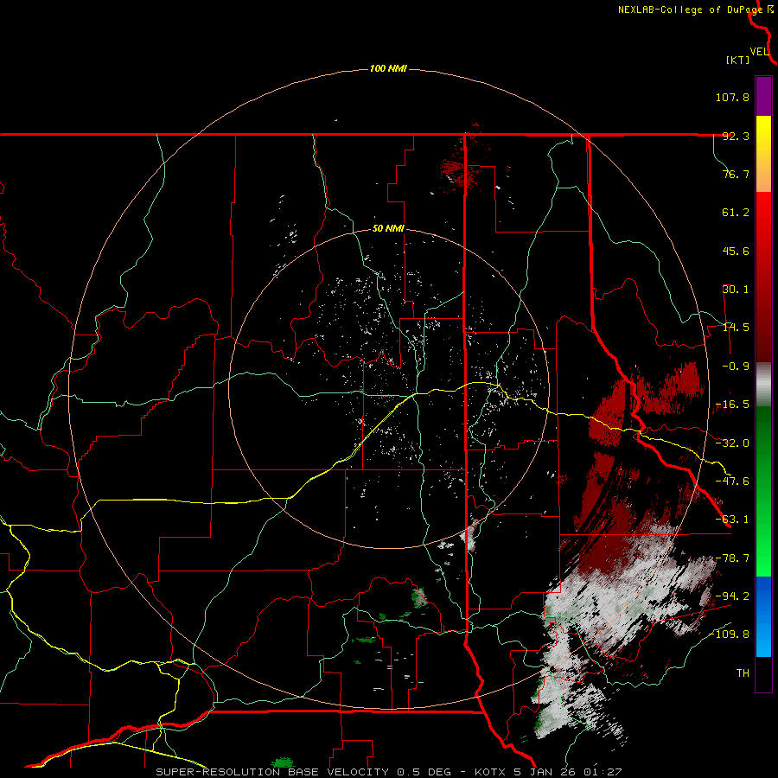Click the -32.0 legend value
The image size is (778, 778).
click(732, 443)
